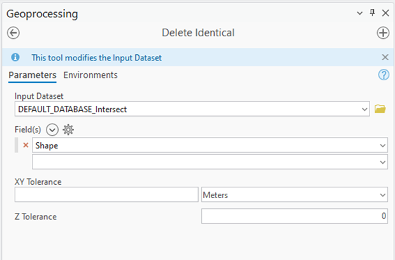The height and width of the screenshot is (260, 395).
Task: Open the Meters unit dropdown
Action: [x=382, y=195]
